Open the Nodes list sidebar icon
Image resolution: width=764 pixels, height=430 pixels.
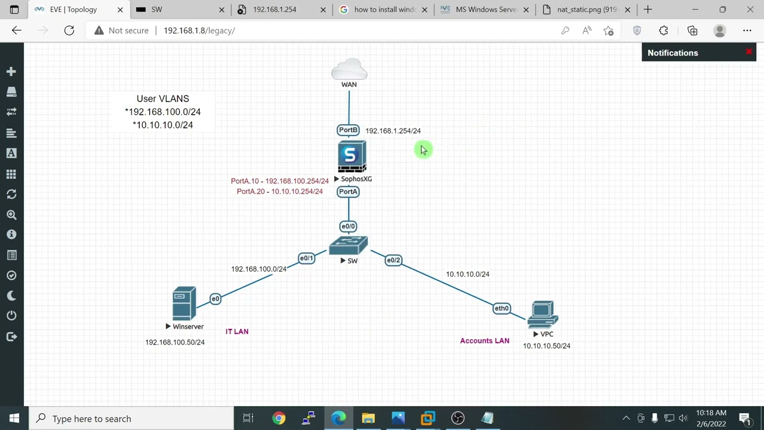(11, 92)
